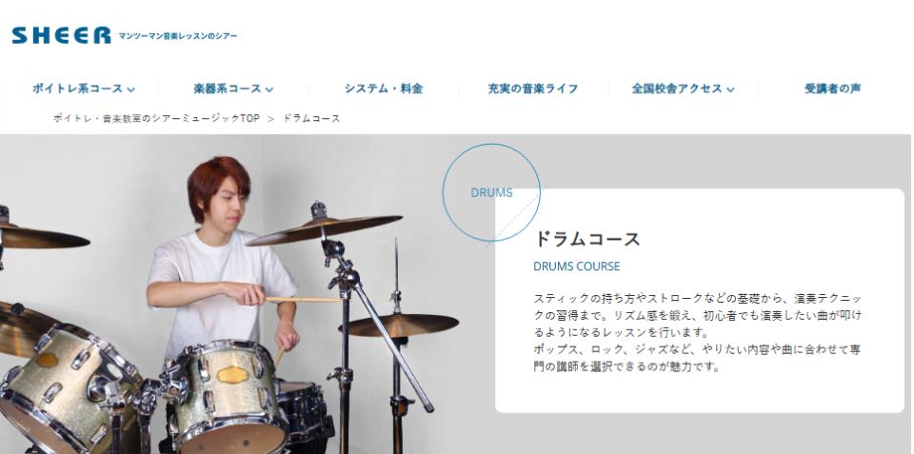914x454 pixels.
Task: Click the course description paragraph
Action: point(697,332)
